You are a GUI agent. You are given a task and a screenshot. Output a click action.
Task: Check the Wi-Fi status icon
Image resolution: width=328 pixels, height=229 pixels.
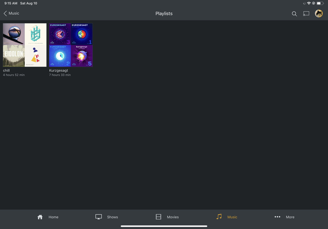[309, 3]
